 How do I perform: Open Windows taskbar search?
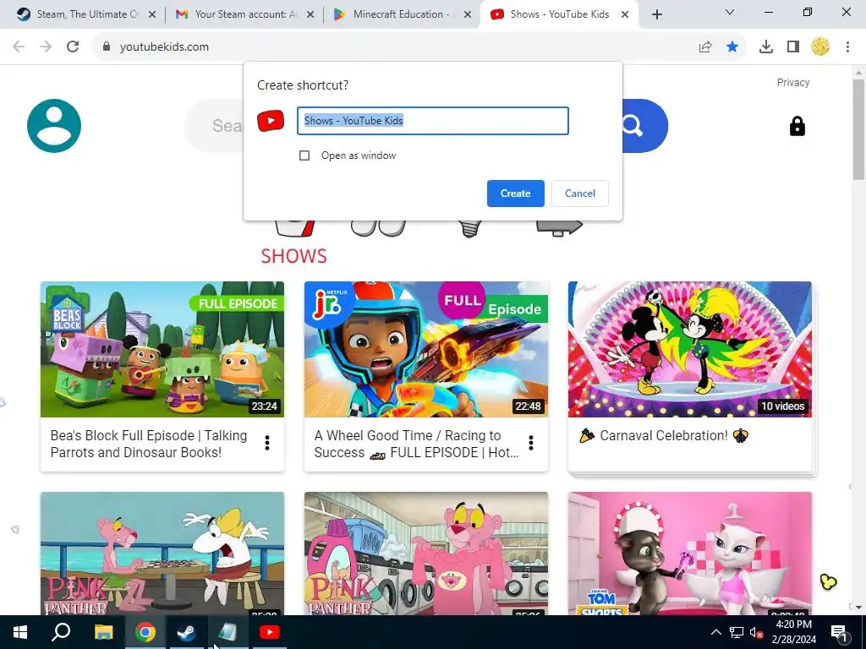[x=61, y=632]
